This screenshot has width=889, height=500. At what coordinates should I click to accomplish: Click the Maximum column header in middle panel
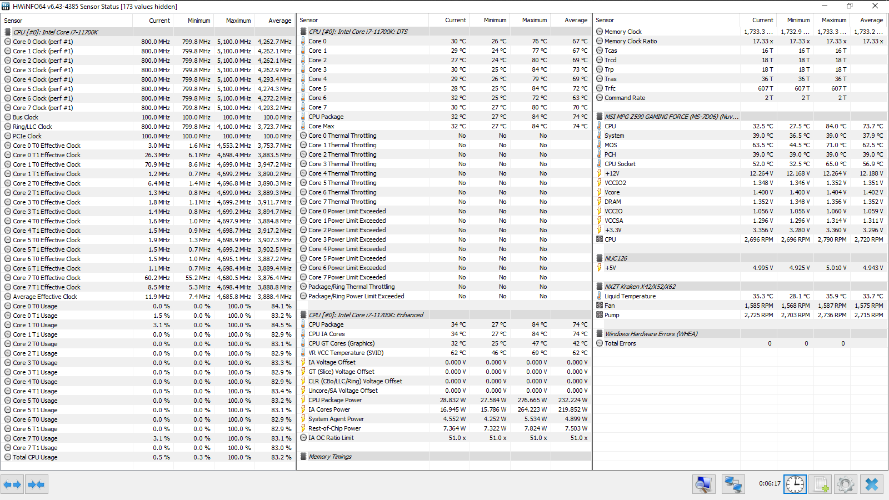(x=530, y=20)
